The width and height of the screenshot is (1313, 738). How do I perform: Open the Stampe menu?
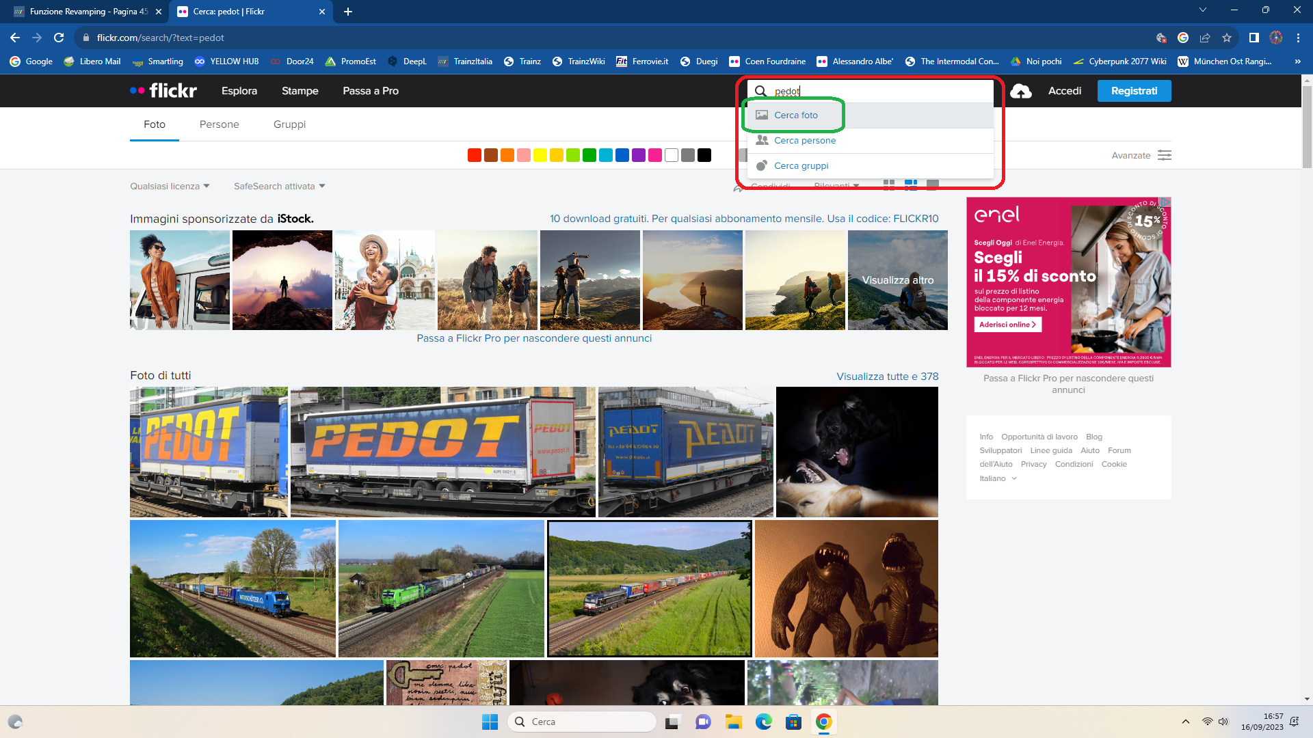pos(300,91)
